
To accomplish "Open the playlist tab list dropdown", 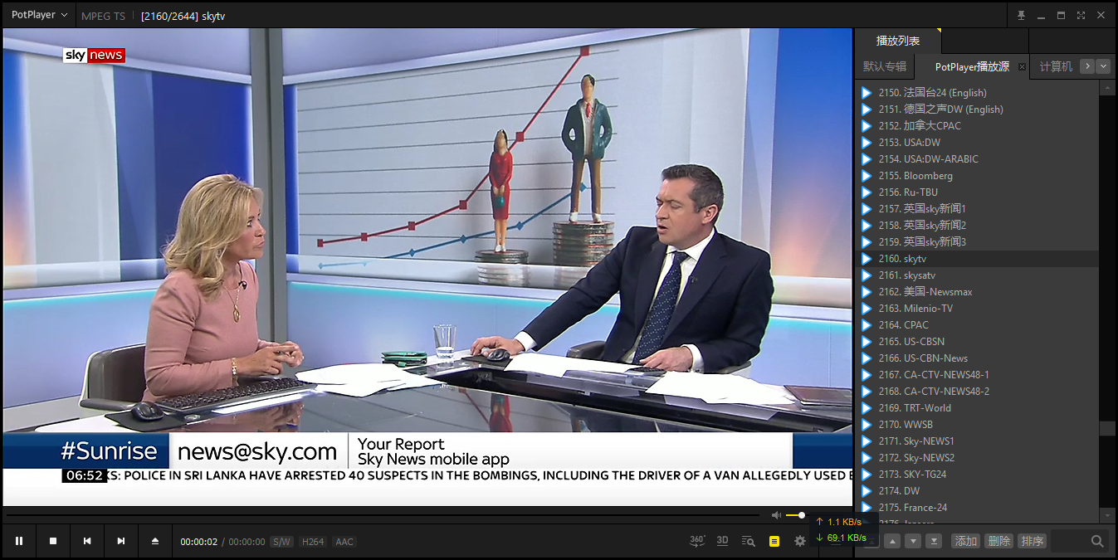I will point(1103,66).
